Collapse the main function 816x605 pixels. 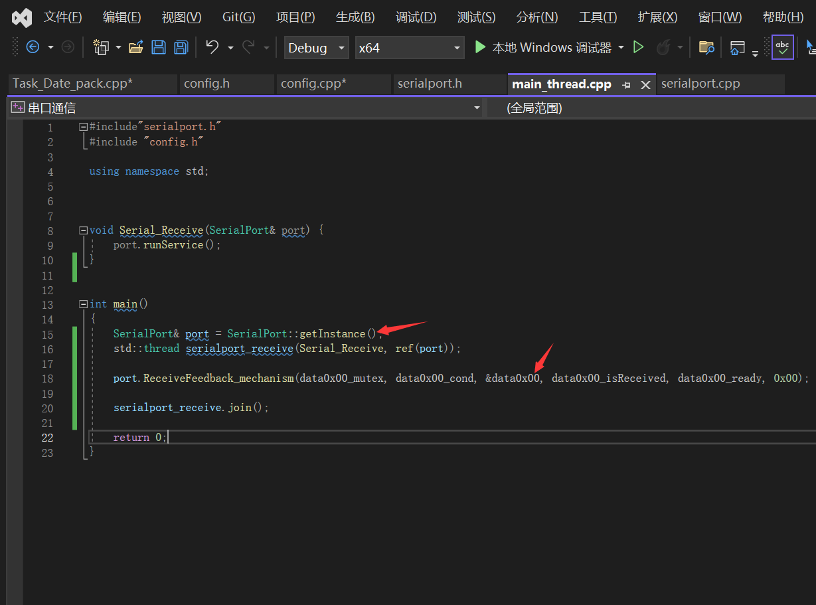coord(83,304)
